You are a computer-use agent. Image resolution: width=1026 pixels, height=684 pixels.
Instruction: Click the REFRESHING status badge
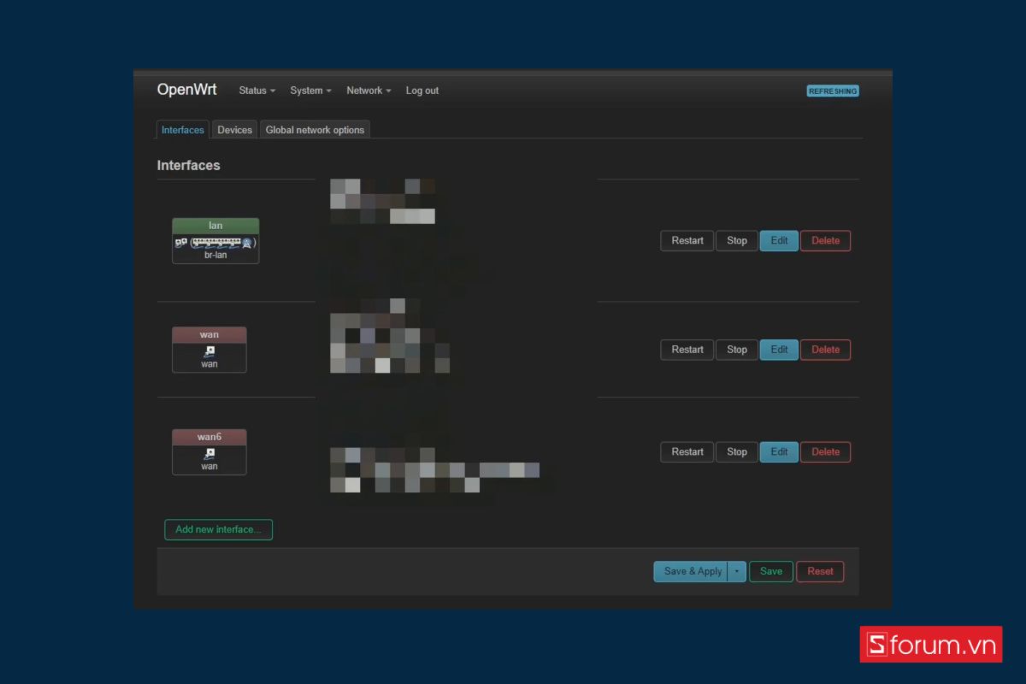pyautogui.click(x=833, y=91)
